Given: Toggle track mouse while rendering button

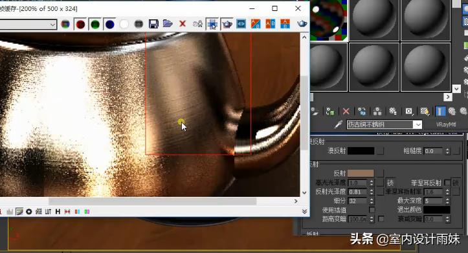Looking at the screenshot, I should (x=212, y=24).
